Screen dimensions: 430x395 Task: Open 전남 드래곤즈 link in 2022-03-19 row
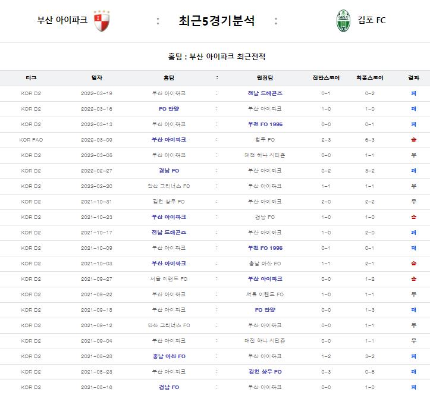click(x=265, y=93)
